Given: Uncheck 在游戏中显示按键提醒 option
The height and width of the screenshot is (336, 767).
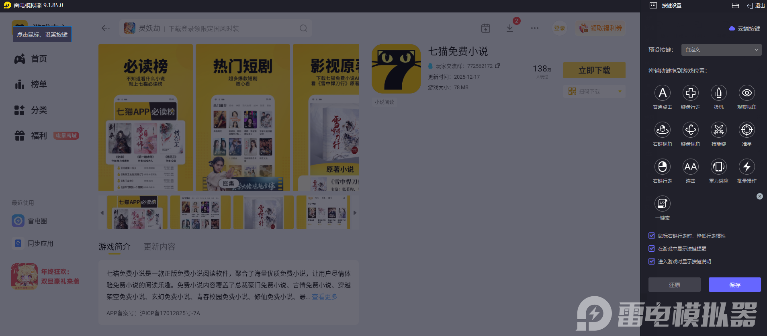Looking at the screenshot, I should coord(652,248).
